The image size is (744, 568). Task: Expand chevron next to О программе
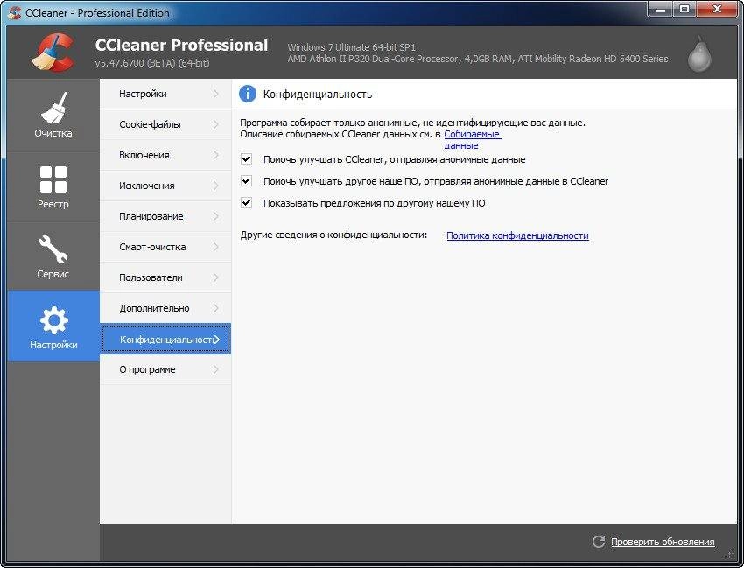216,369
